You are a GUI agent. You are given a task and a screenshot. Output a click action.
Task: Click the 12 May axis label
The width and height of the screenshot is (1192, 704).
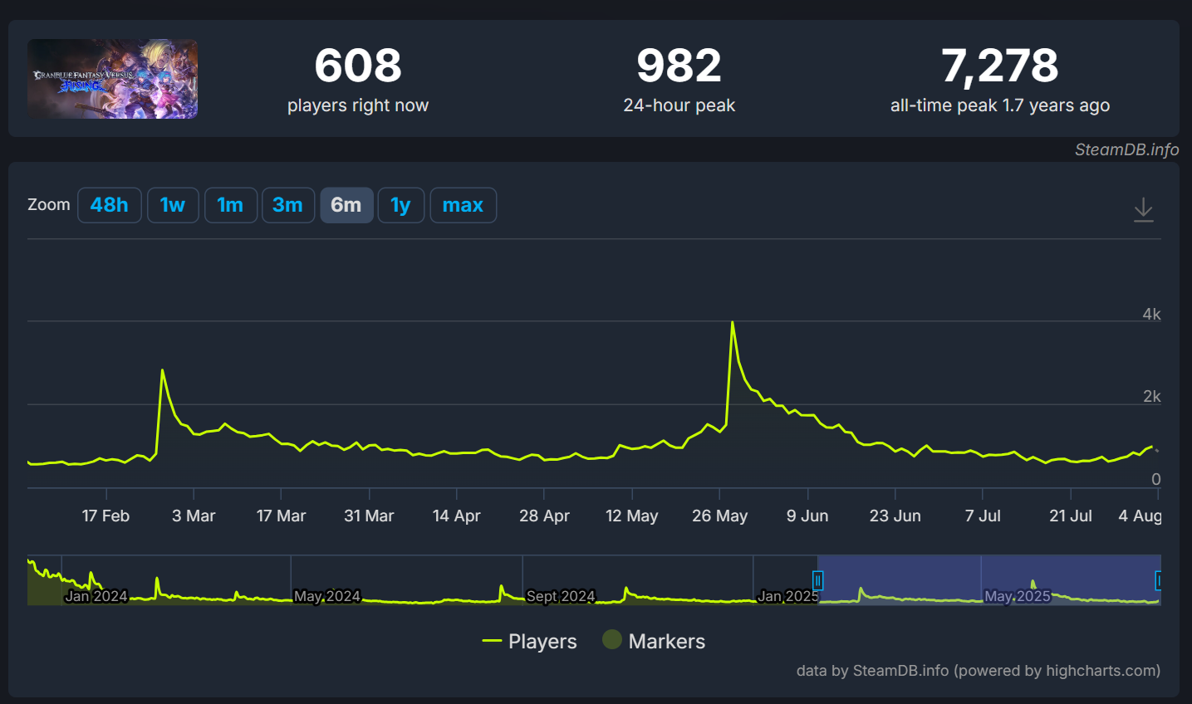click(x=631, y=516)
